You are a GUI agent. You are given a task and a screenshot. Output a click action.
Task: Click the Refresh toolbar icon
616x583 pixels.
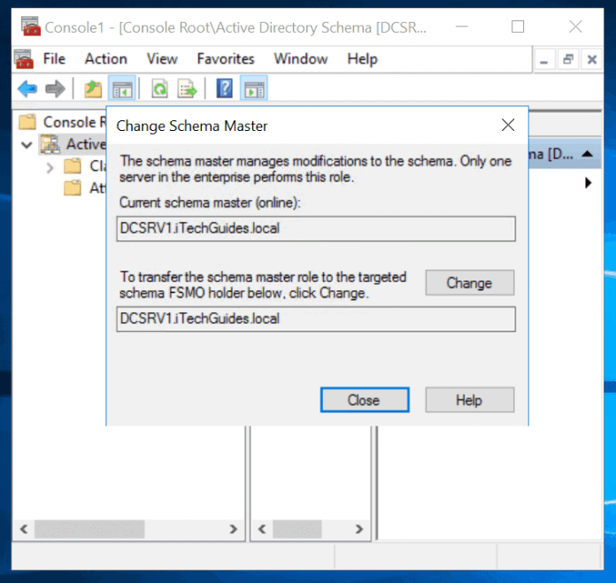coord(160,88)
